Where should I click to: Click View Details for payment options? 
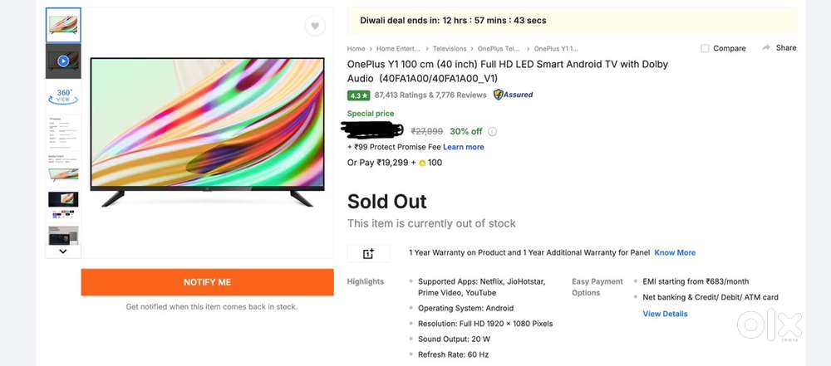(x=665, y=314)
